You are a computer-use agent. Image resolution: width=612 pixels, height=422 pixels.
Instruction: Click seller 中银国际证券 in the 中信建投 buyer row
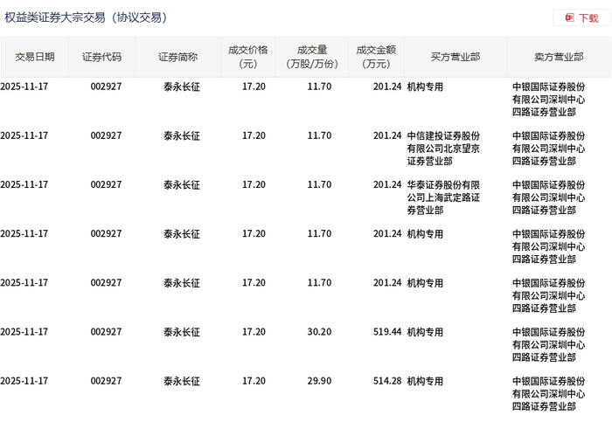549,149
